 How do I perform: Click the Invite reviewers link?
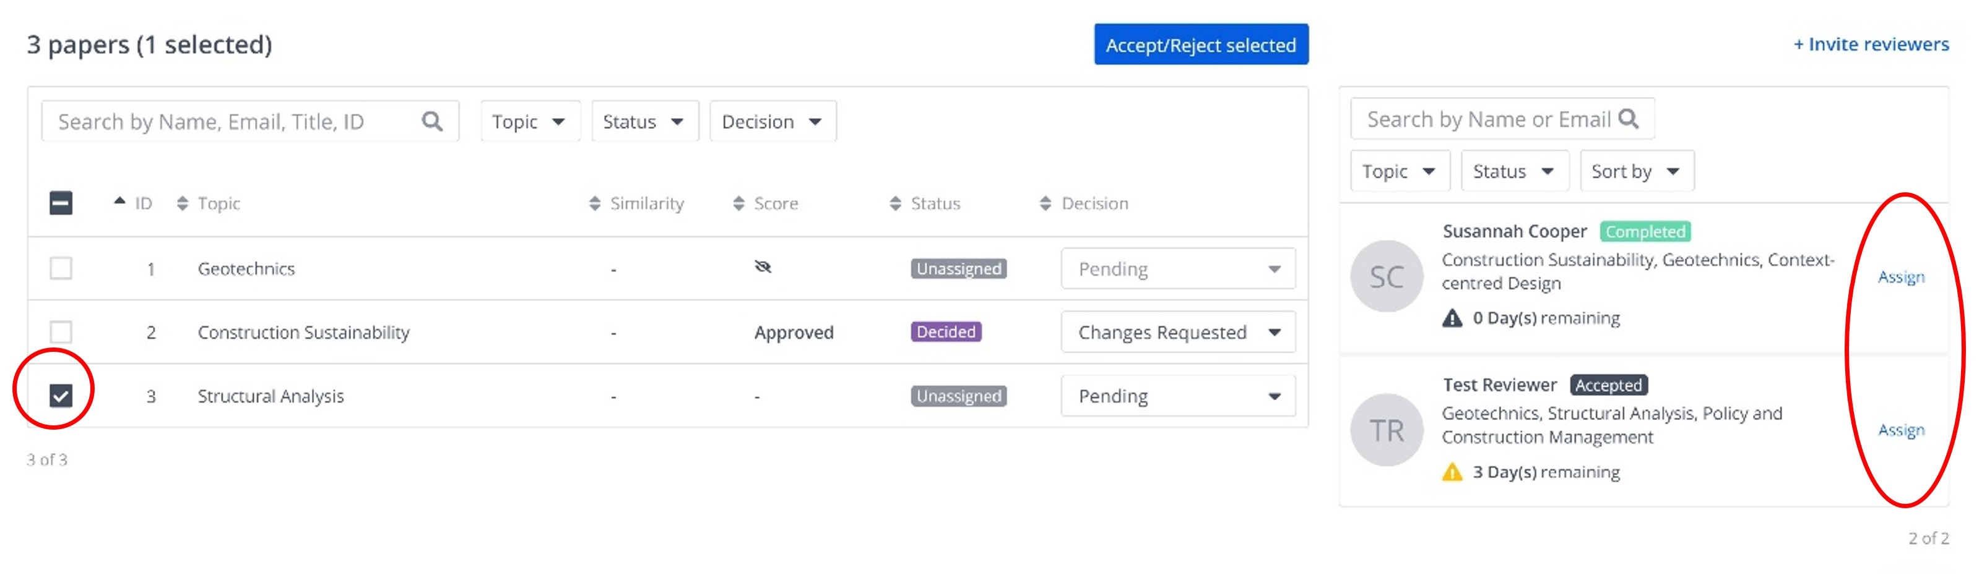[x=1871, y=45]
